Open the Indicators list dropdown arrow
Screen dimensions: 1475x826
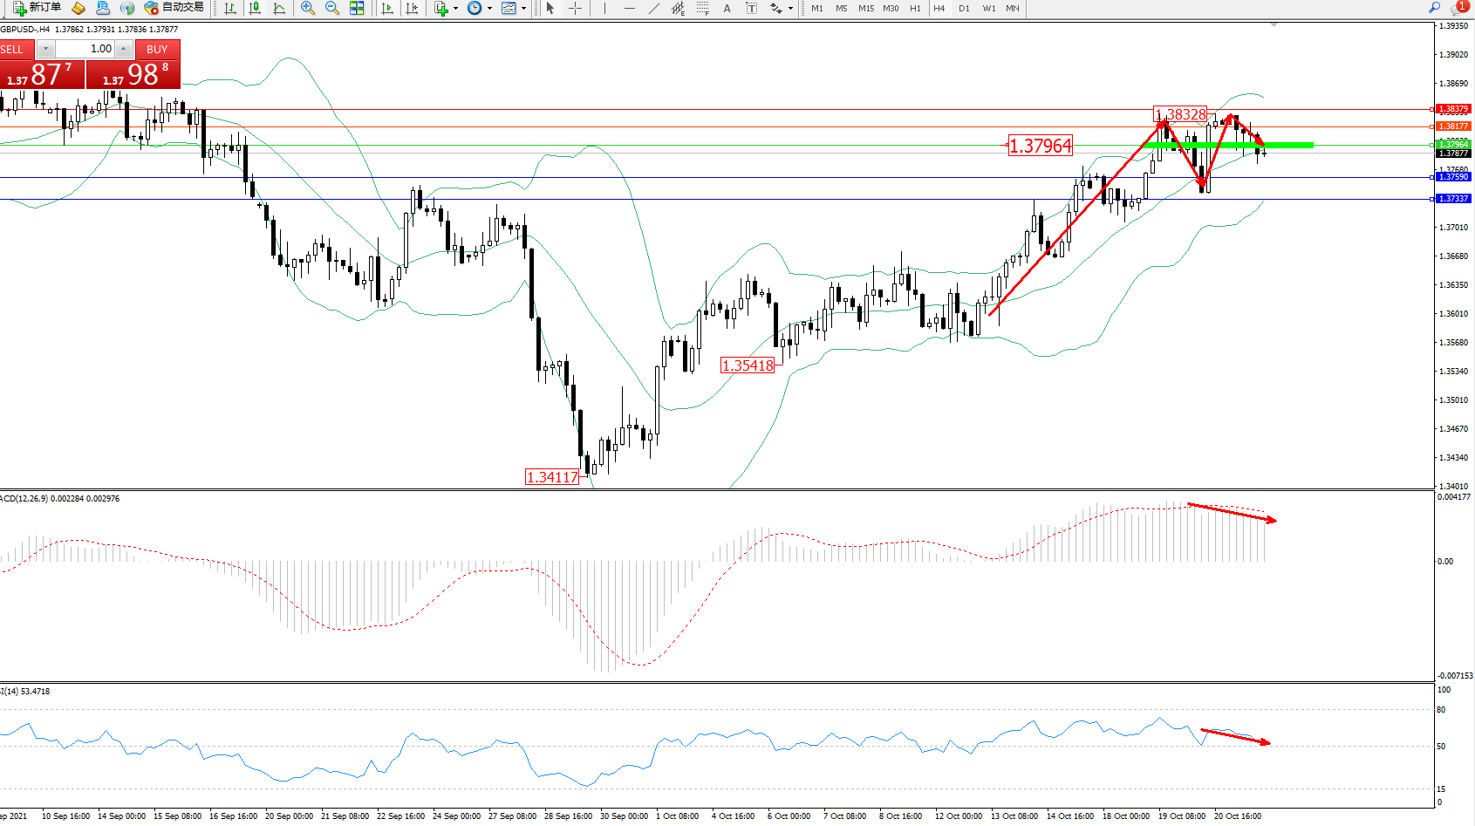455,8
